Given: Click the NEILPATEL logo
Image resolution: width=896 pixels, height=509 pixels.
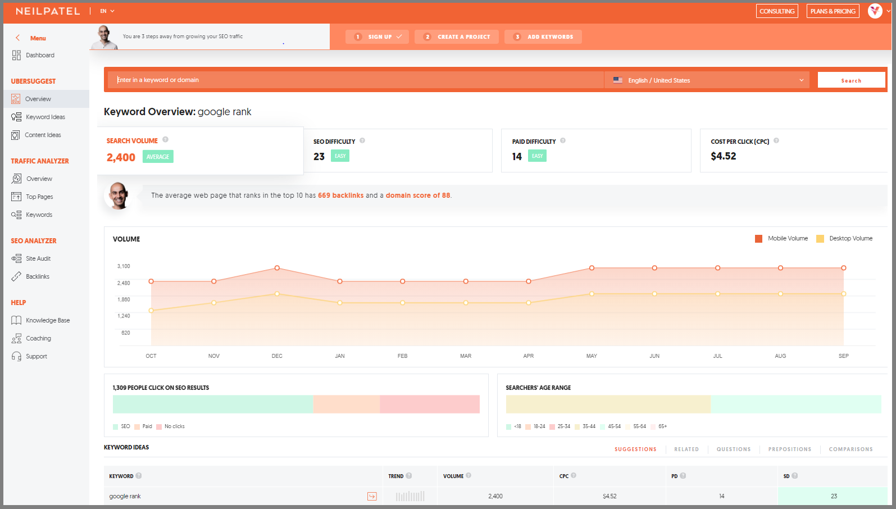Looking at the screenshot, I should (48, 11).
